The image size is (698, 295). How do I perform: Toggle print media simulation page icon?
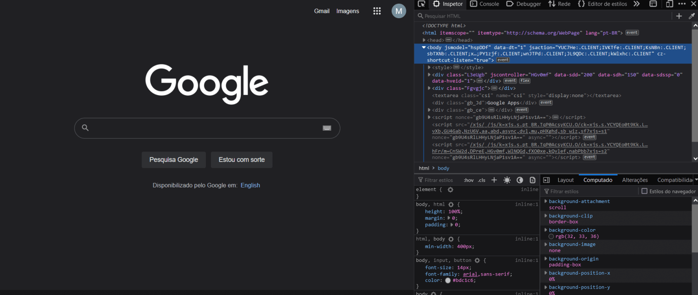[533, 180]
